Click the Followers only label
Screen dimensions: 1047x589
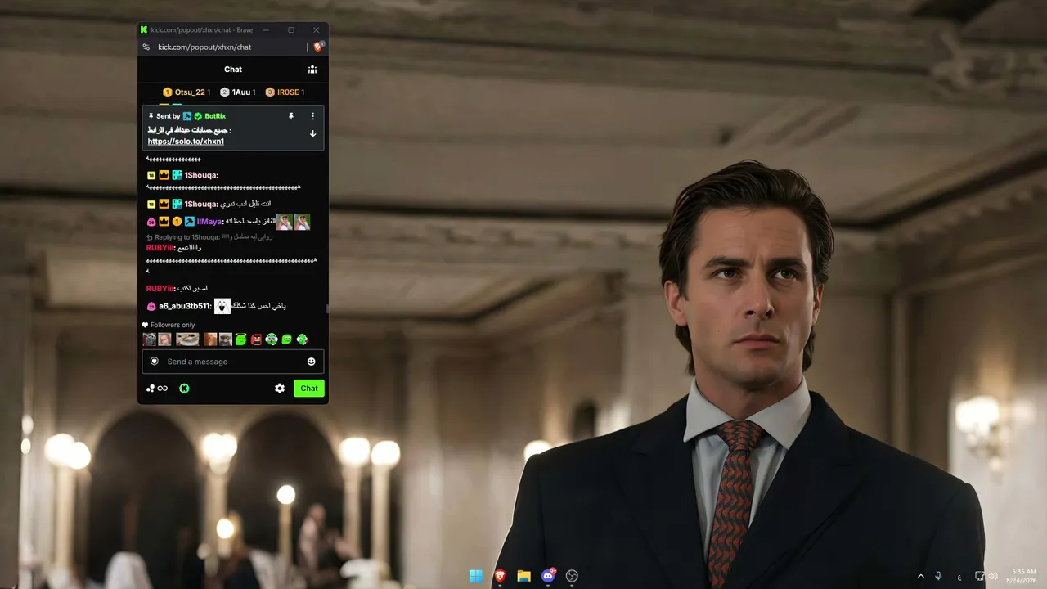[x=169, y=325]
